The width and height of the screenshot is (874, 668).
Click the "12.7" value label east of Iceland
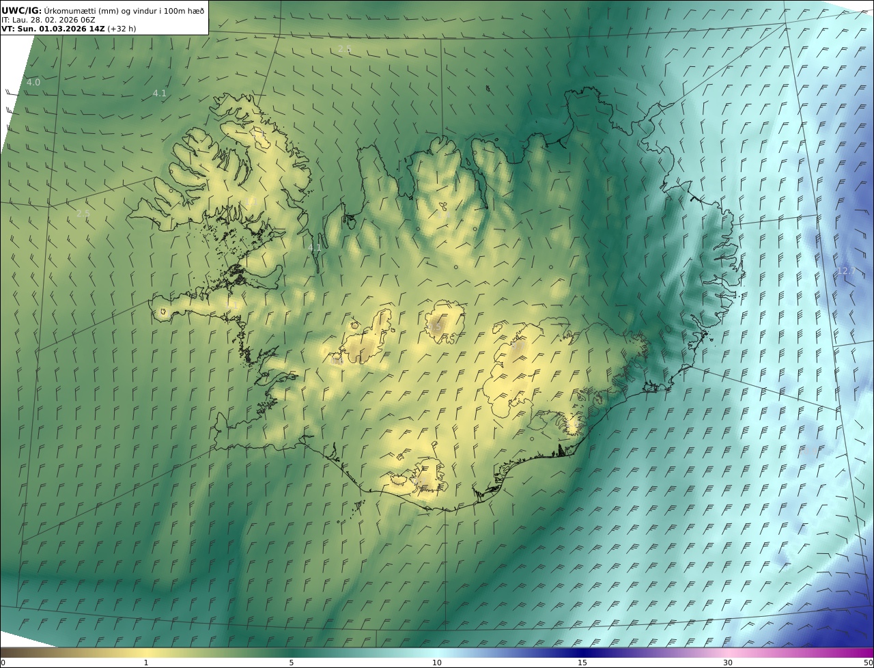pos(846,271)
